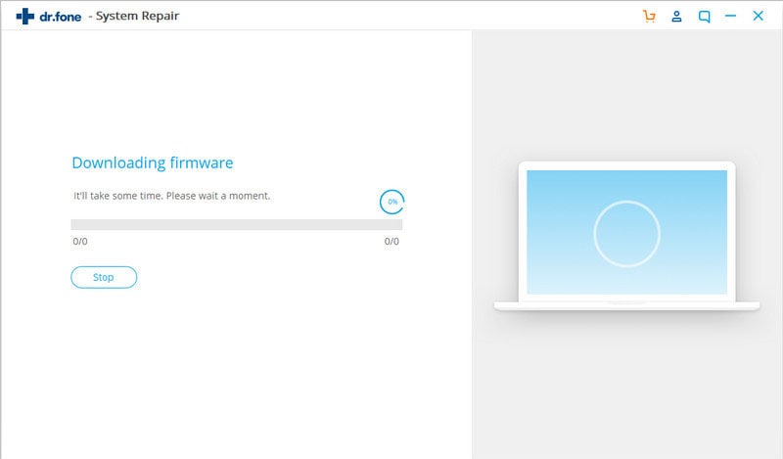Minimize the dr.fone window

tap(730, 16)
